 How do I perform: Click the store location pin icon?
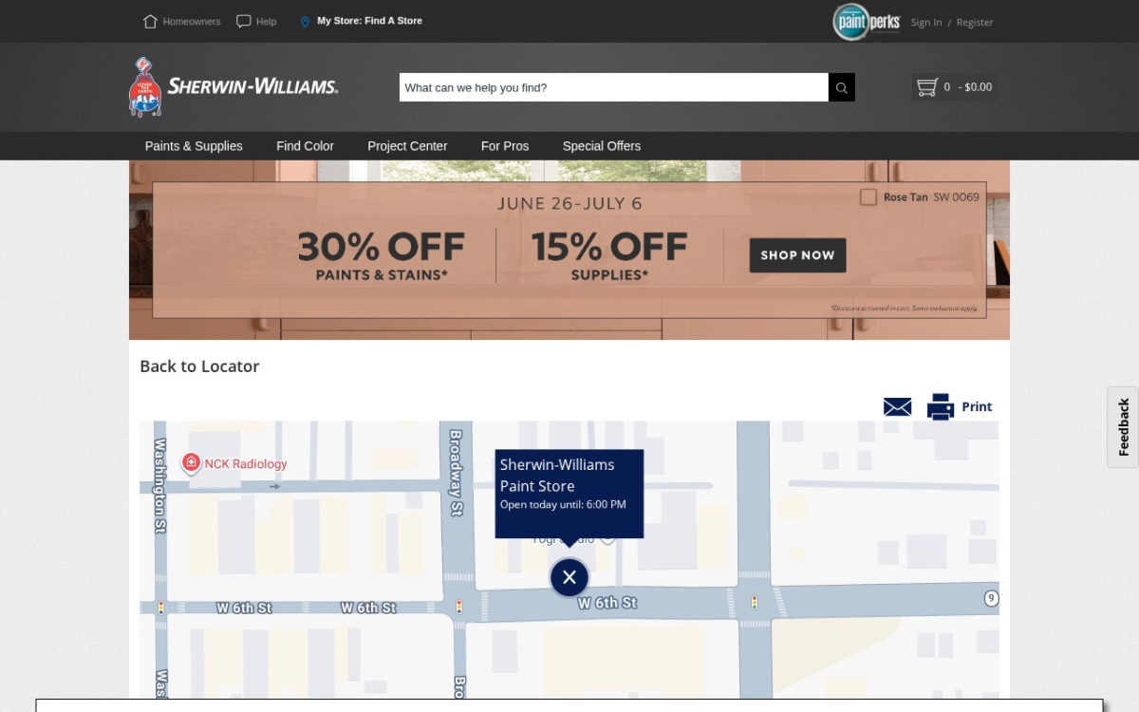(305, 21)
